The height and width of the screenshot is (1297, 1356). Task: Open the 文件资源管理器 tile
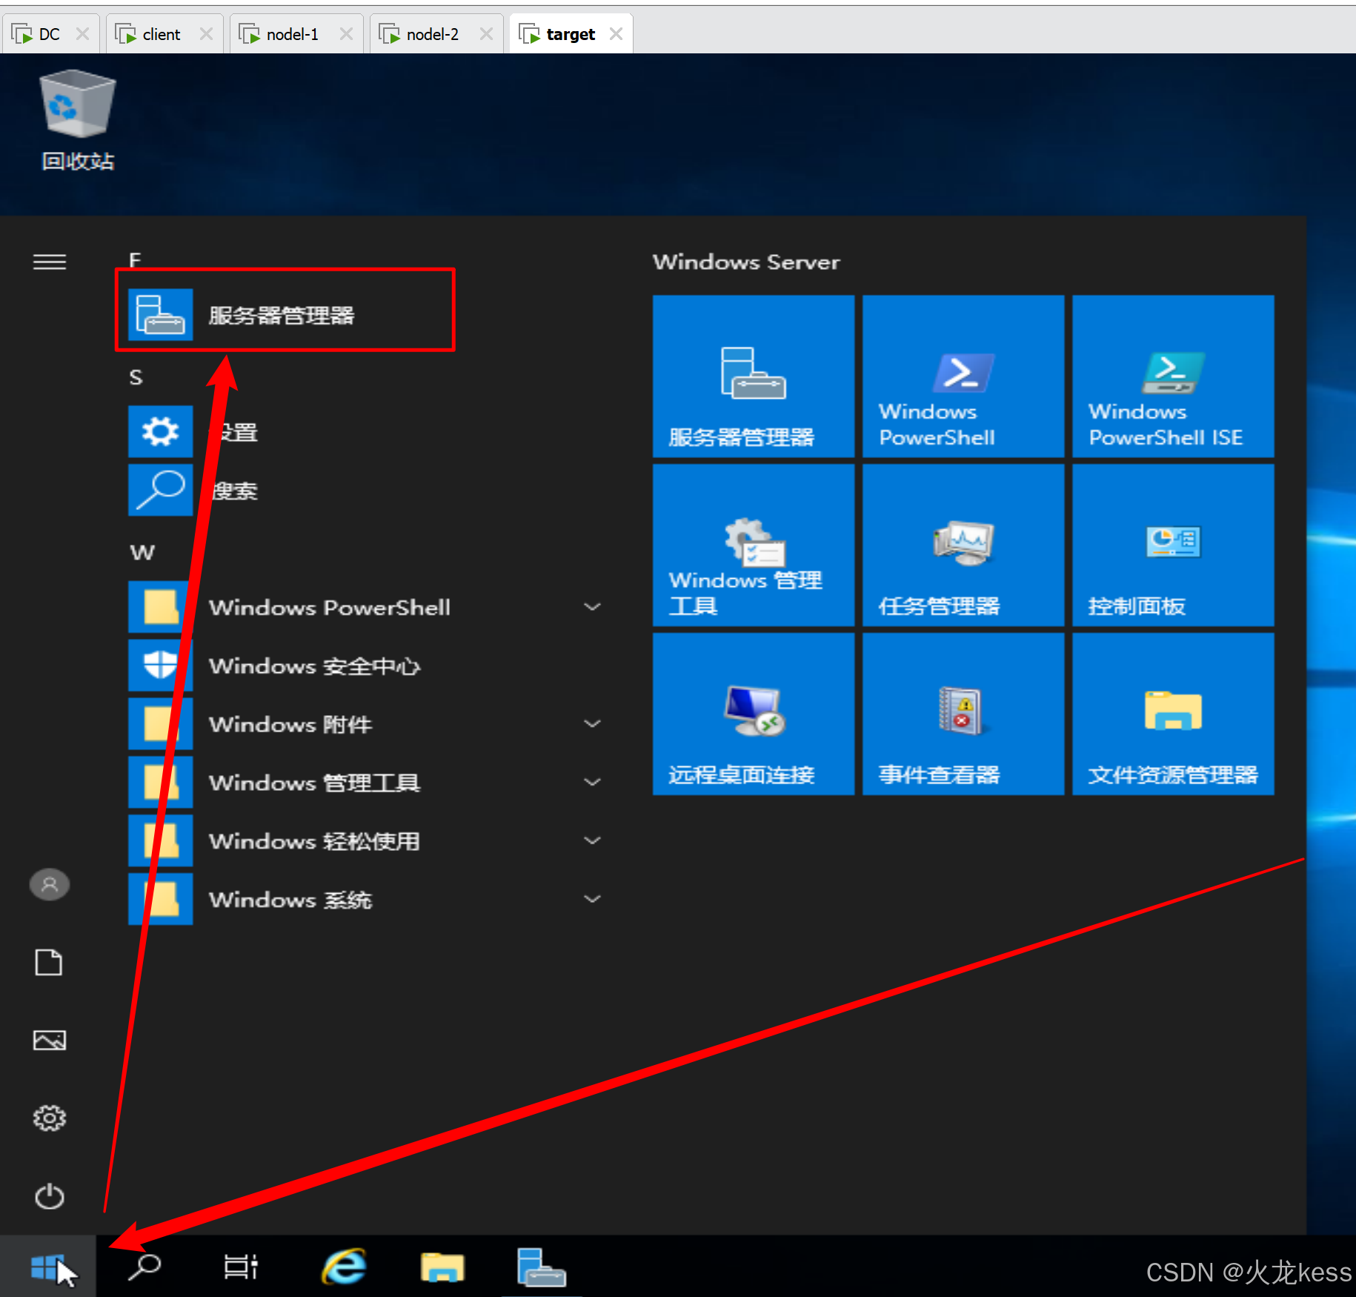[x=1172, y=714]
